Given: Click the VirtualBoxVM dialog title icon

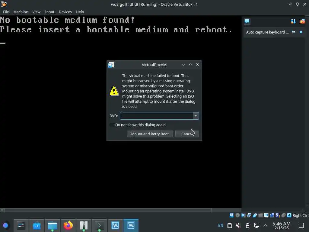Looking at the screenshot, I should (x=111, y=65).
